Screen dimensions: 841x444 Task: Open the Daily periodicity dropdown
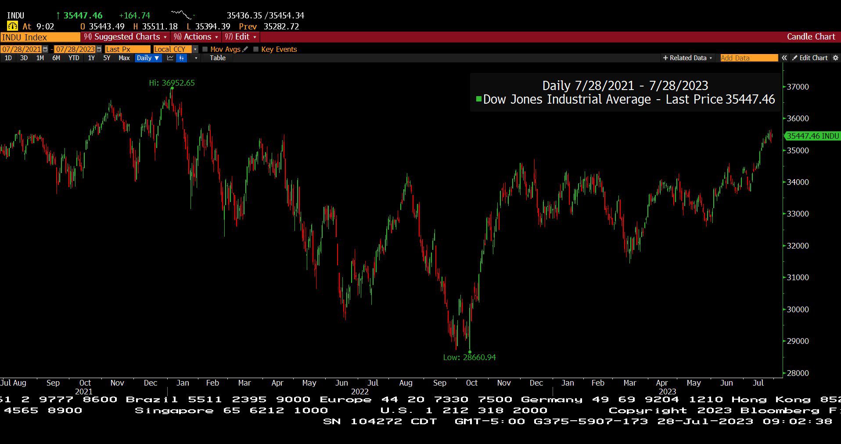[x=148, y=58]
